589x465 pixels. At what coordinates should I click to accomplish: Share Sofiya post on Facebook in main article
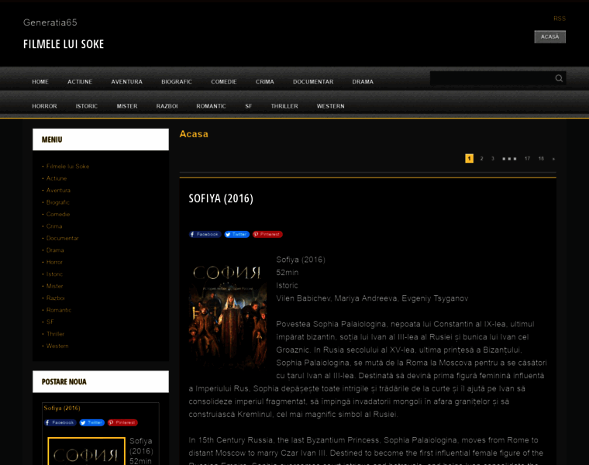[205, 234]
